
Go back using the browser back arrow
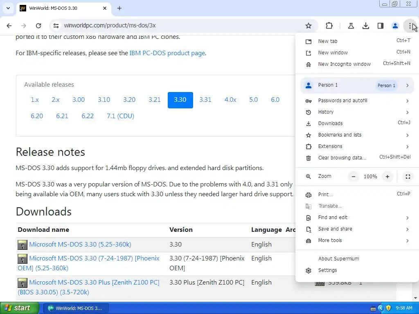coord(9,26)
